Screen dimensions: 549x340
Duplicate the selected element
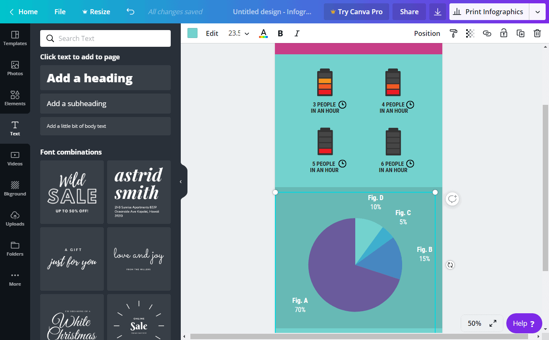[521, 33]
